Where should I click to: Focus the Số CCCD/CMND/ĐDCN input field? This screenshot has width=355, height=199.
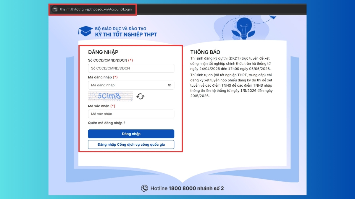click(131, 68)
